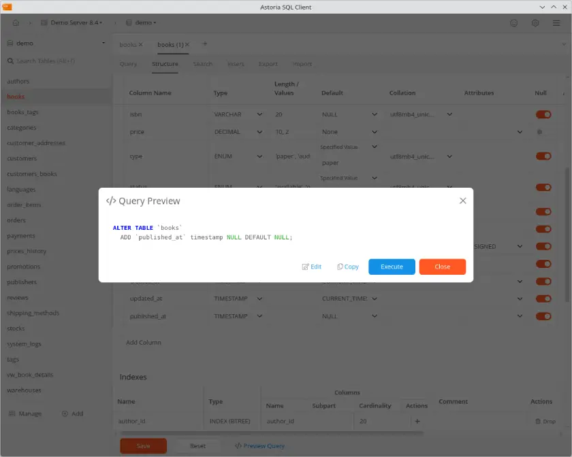The height and width of the screenshot is (457, 572).
Task: Close the Query Preview dialog with orange Close button
Action: click(x=442, y=267)
